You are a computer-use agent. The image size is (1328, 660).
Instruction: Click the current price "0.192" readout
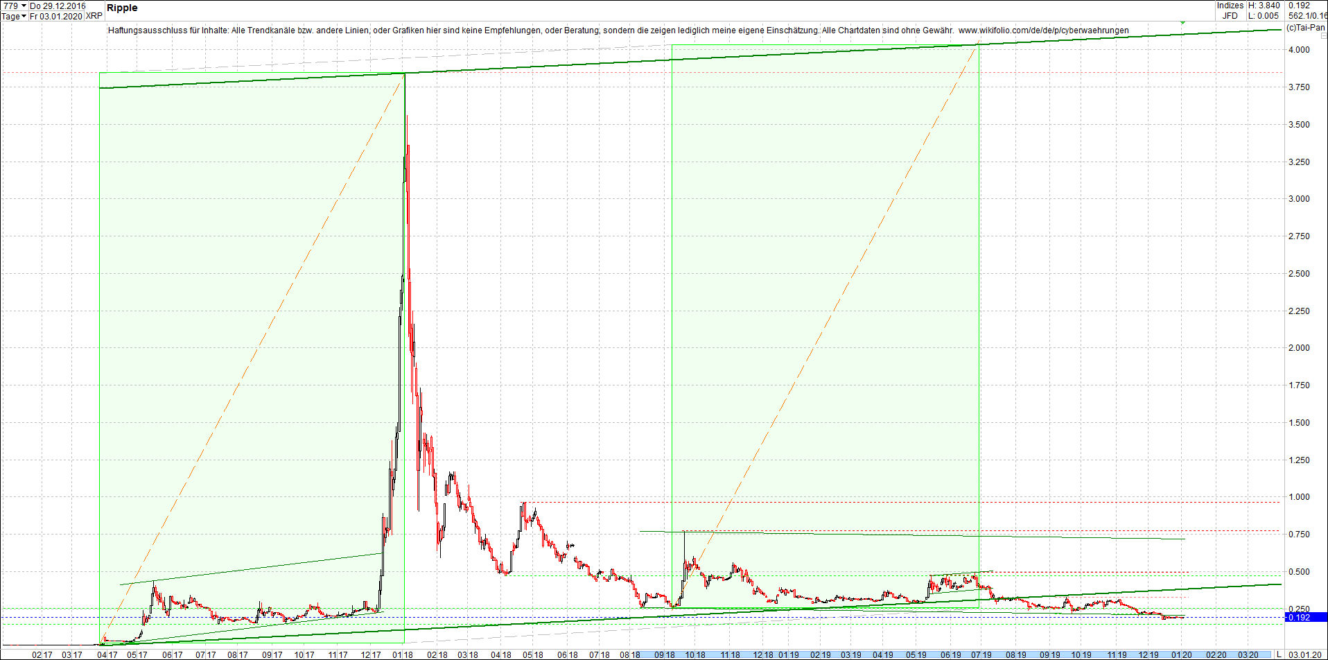tap(1298, 5)
